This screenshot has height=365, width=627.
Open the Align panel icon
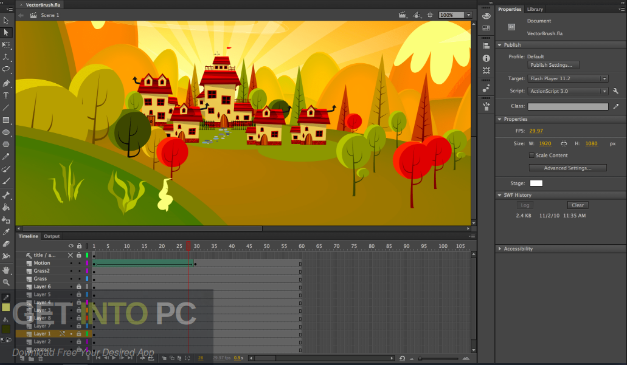[x=487, y=46]
